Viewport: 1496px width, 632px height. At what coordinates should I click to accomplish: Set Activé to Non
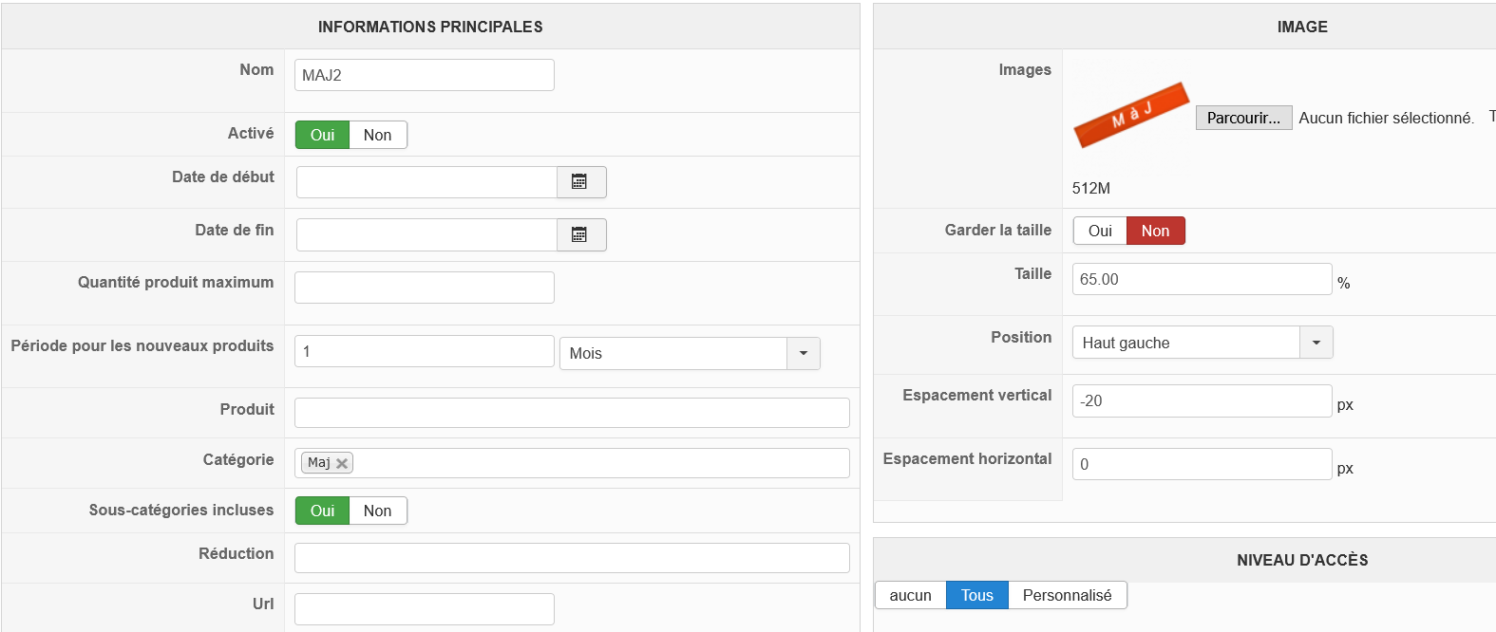(377, 135)
